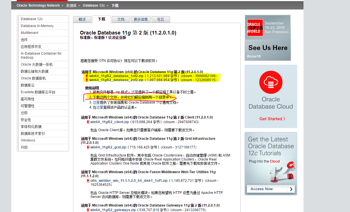
Task: Click download arrow icon beside ofm_webtier_win disk1 zip
Action: [88, 181]
